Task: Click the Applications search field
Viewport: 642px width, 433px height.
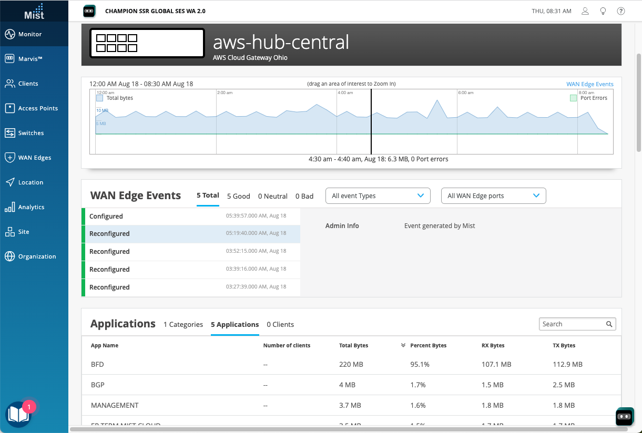Action: coord(572,324)
